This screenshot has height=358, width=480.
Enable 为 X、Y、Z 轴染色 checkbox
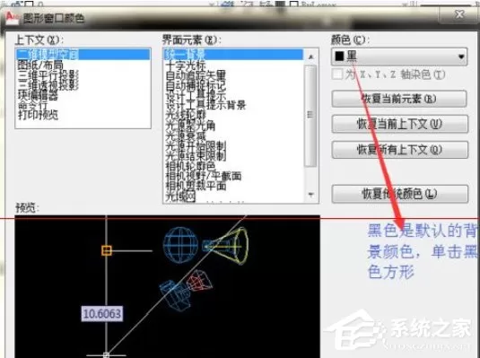point(337,74)
